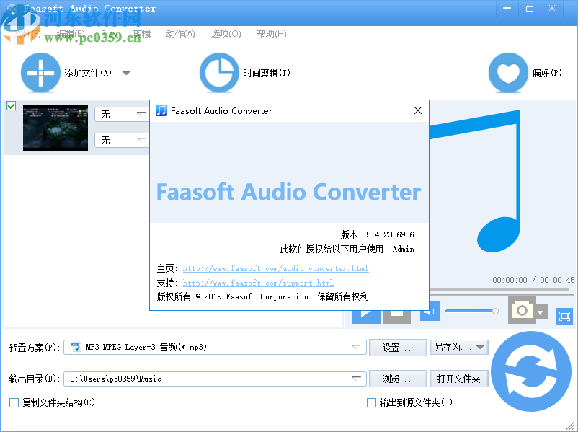Image resolution: width=578 pixels, height=432 pixels.
Task: Click the Add File plus icon
Action: click(x=41, y=73)
